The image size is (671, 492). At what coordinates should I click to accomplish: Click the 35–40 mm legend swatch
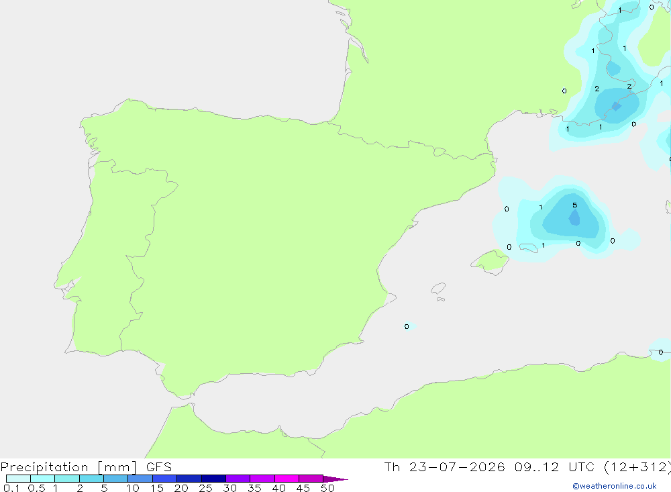(x=262, y=479)
